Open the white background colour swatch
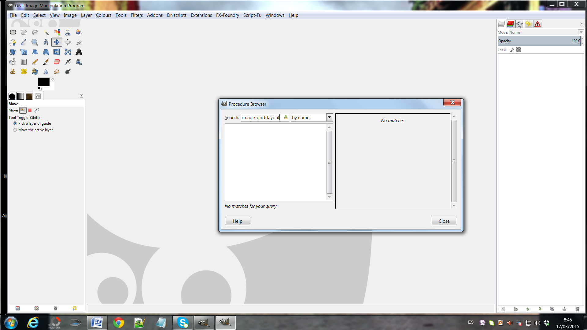The width and height of the screenshot is (587, 330). click(52, 88)
